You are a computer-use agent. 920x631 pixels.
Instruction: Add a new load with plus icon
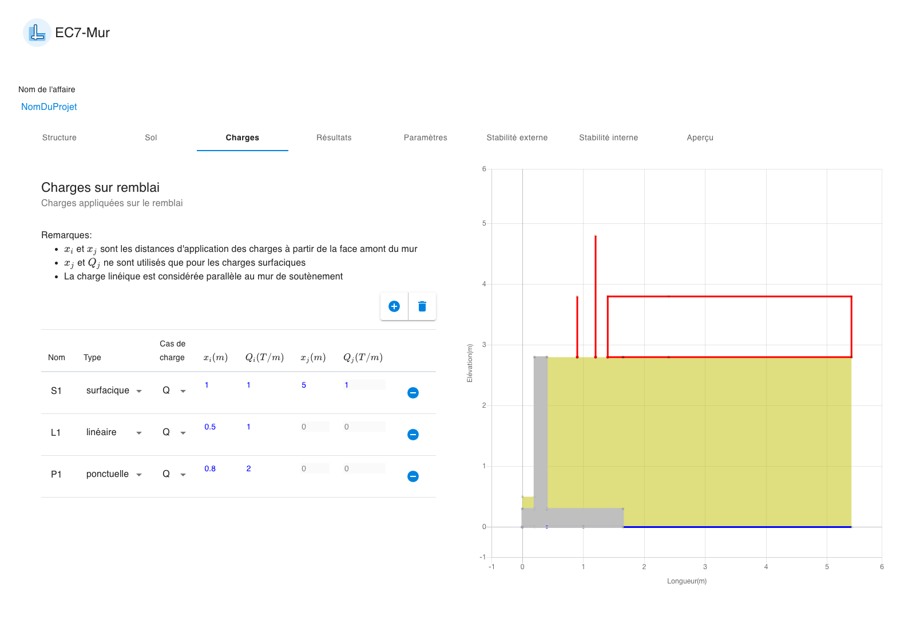[394, 306]
